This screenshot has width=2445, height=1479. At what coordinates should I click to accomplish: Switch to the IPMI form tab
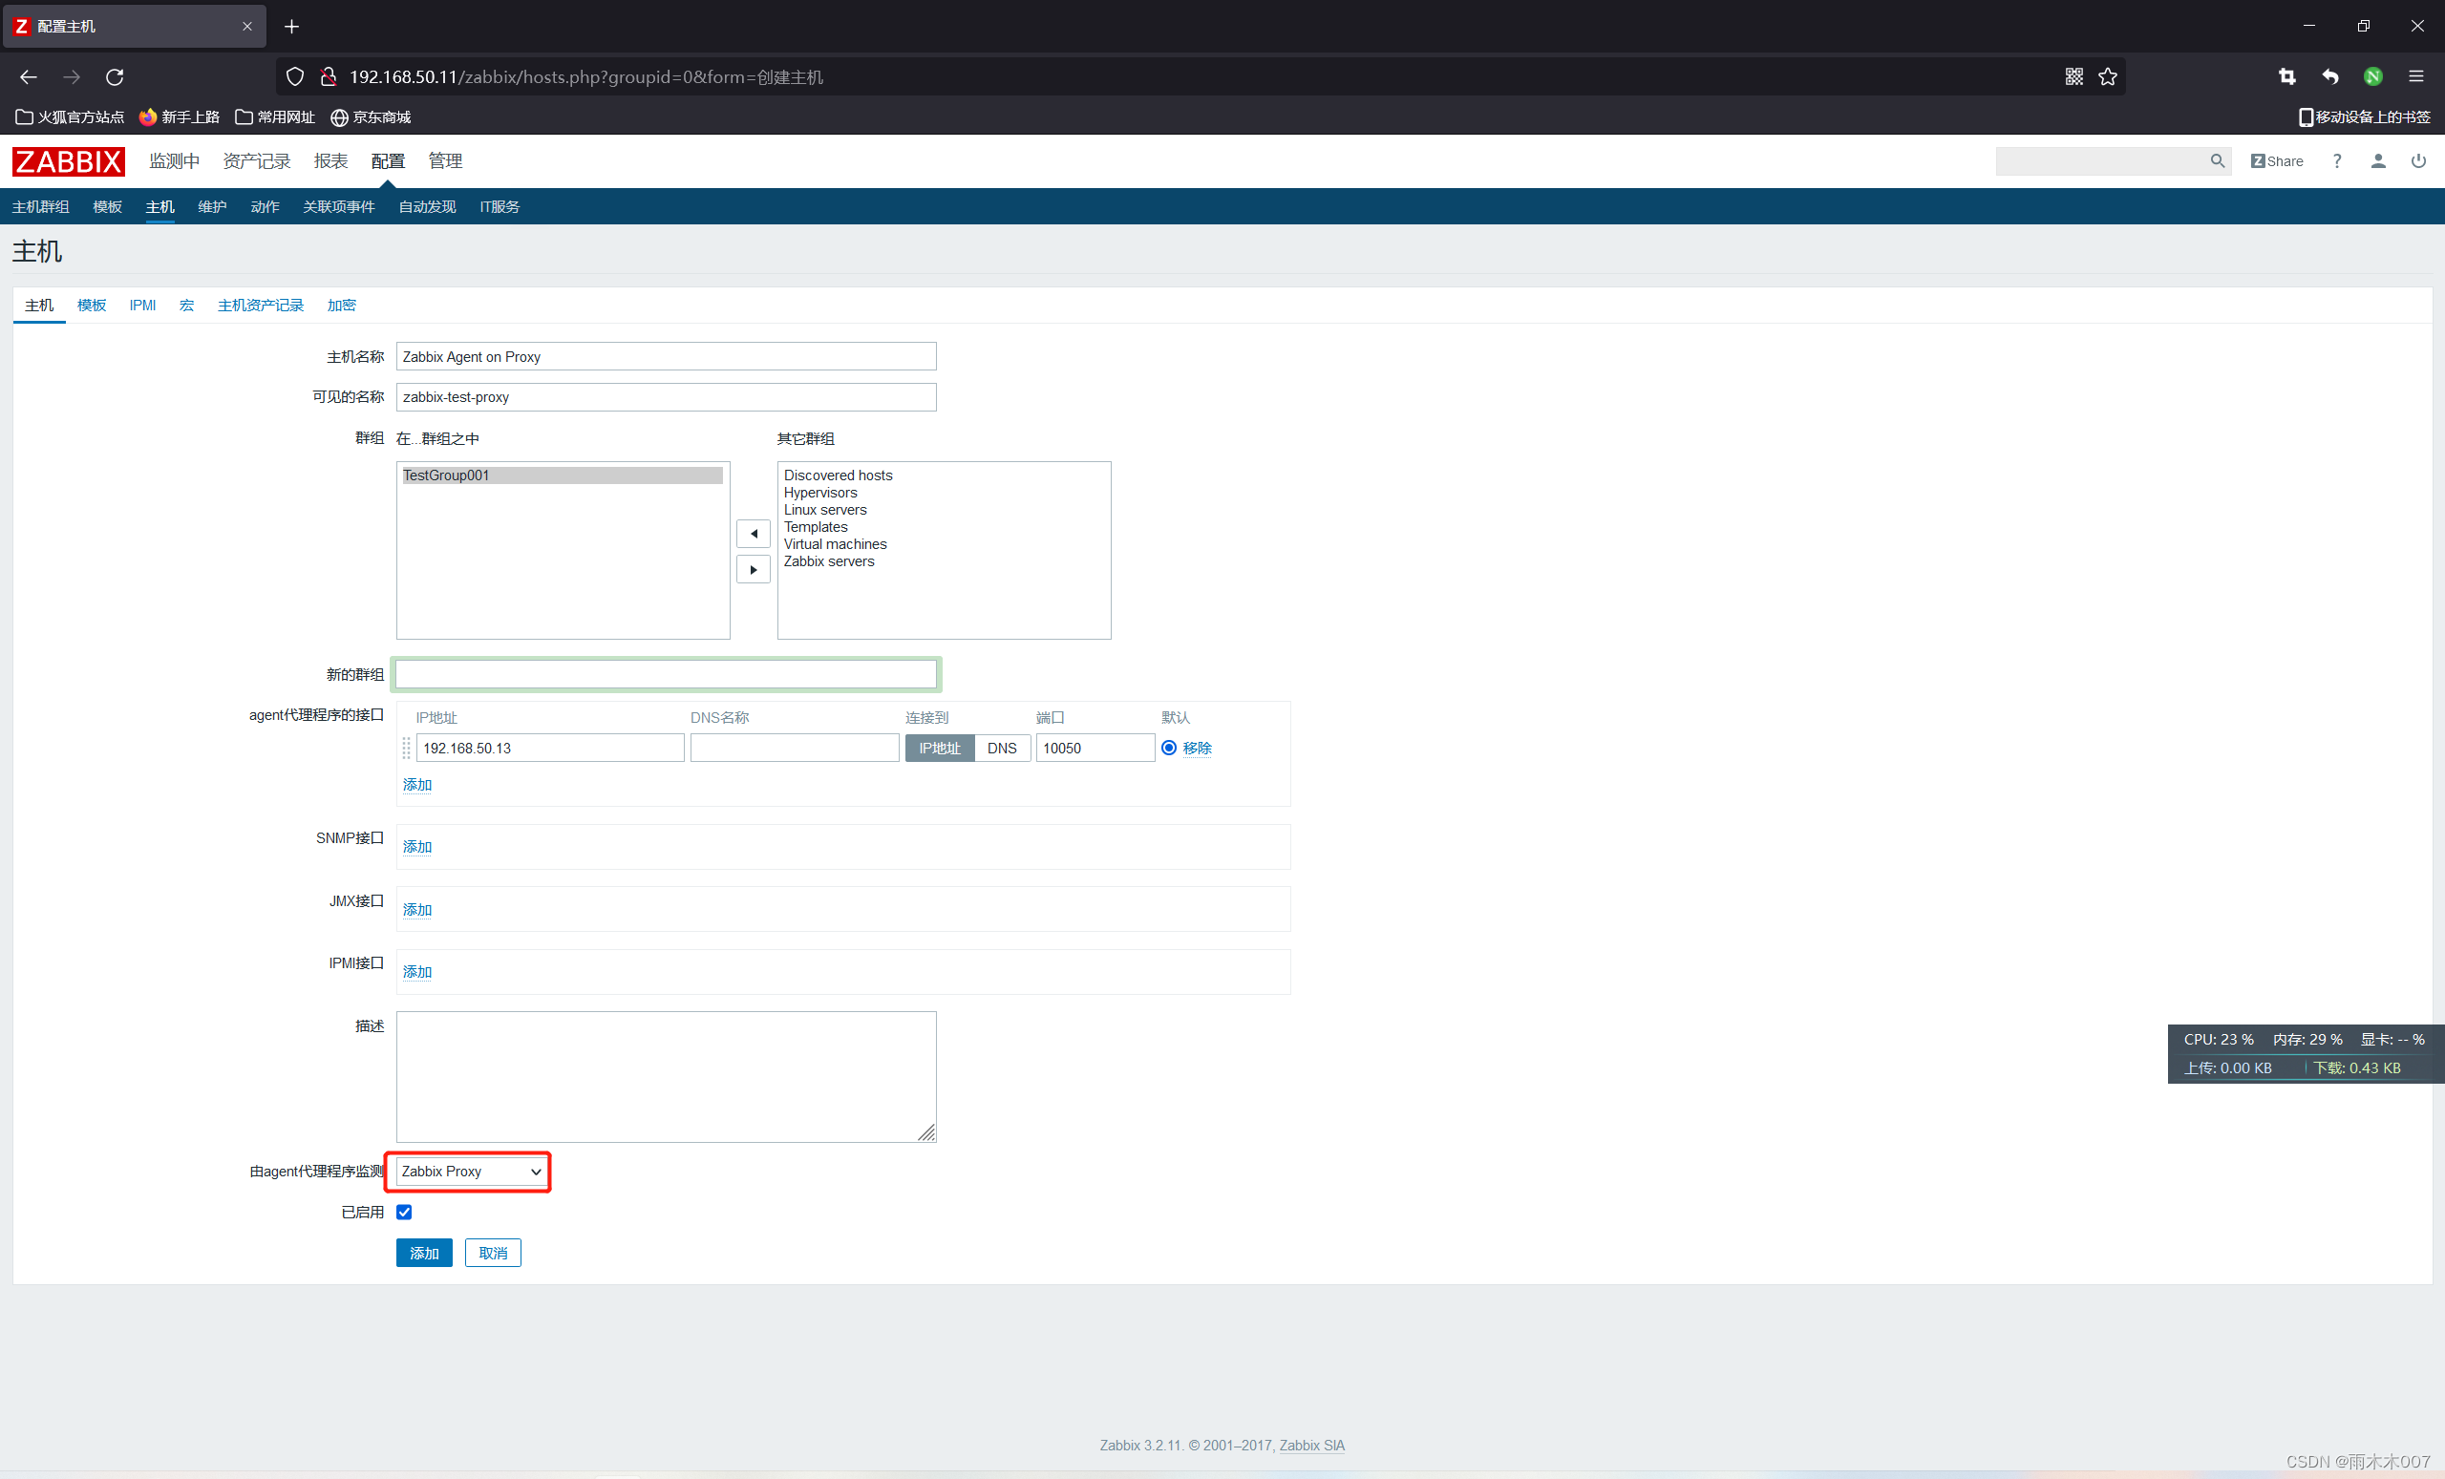pyautogui.click(x=142, y=305)
